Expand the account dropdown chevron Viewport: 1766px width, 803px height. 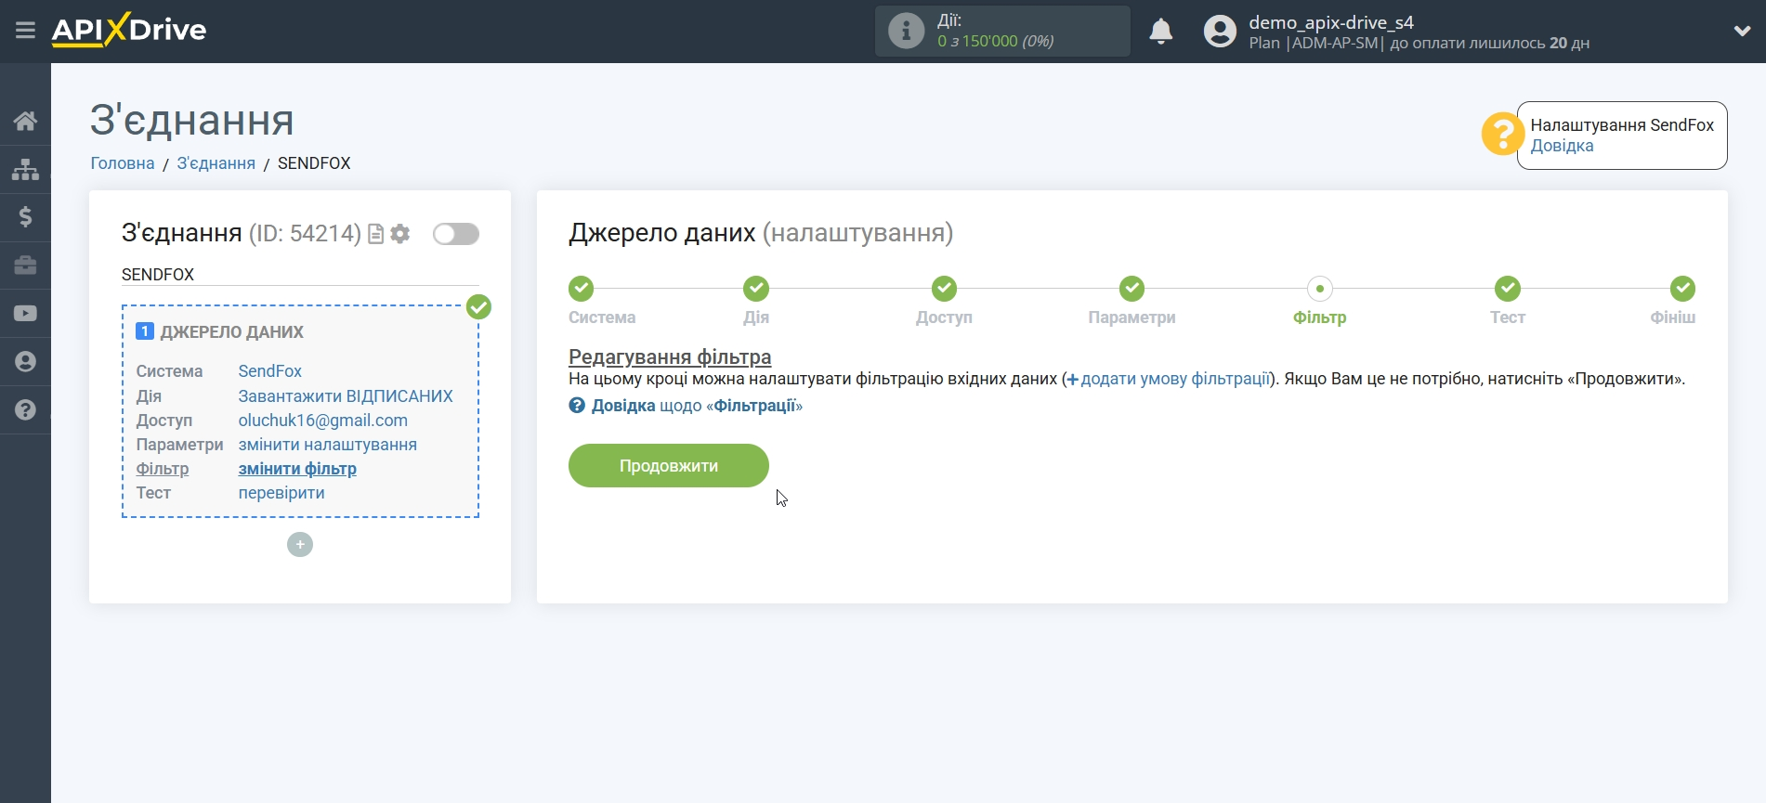(x=1742, y=32)
